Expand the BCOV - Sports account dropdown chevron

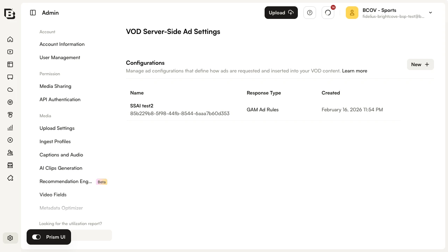click(x=430, y=13)
